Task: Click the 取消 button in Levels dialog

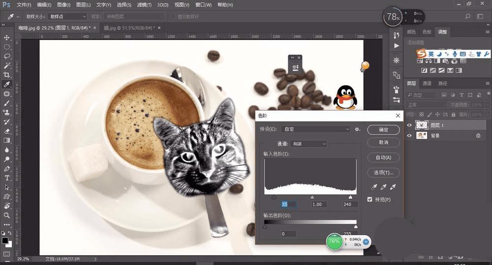Action: [x=383, y=143]
